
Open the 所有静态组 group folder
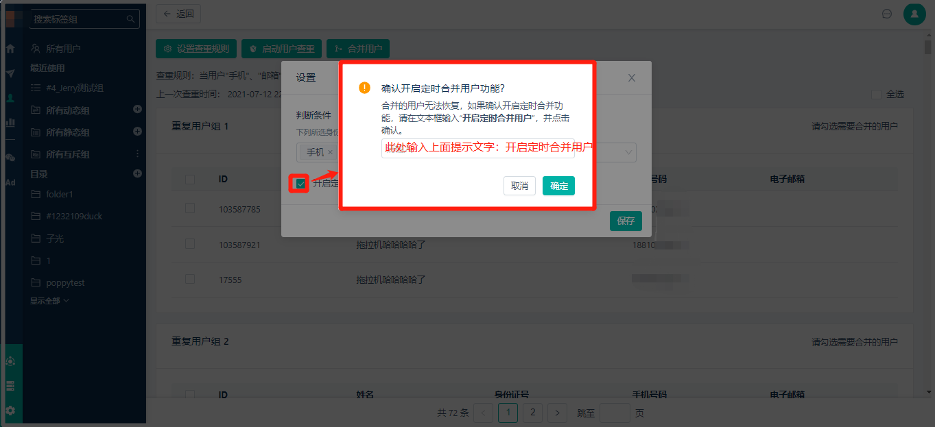[x=60, y=132]
